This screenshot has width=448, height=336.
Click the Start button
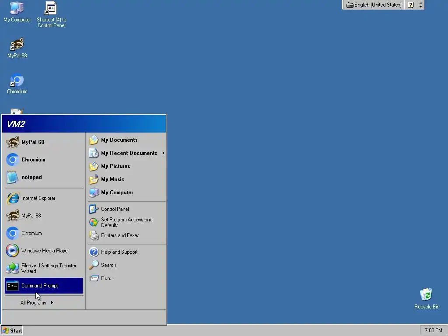12,331
